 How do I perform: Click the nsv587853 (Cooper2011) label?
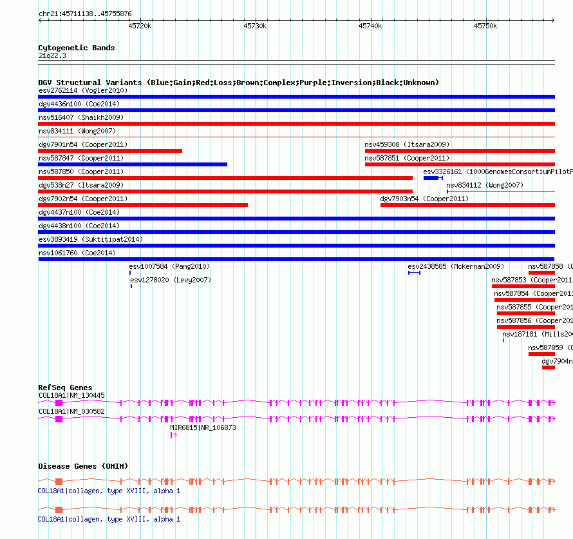(x=532, y=280)
